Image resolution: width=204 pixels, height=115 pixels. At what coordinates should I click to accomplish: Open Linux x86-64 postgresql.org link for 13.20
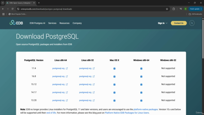pyautogui.click(x=60, y=100)
